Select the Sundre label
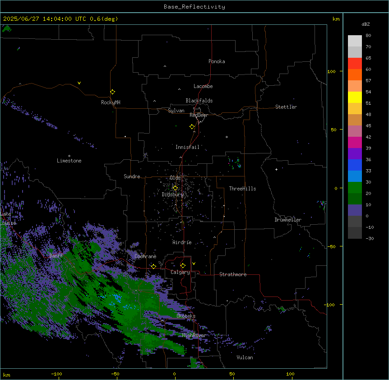Screen dimensions: 389x380 [132, 176]
